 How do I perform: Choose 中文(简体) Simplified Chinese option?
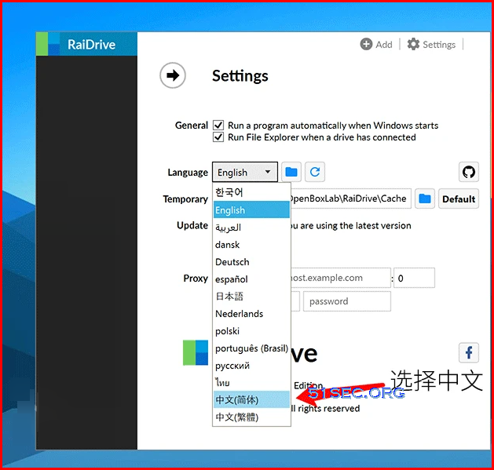click(x=251, y=399)
